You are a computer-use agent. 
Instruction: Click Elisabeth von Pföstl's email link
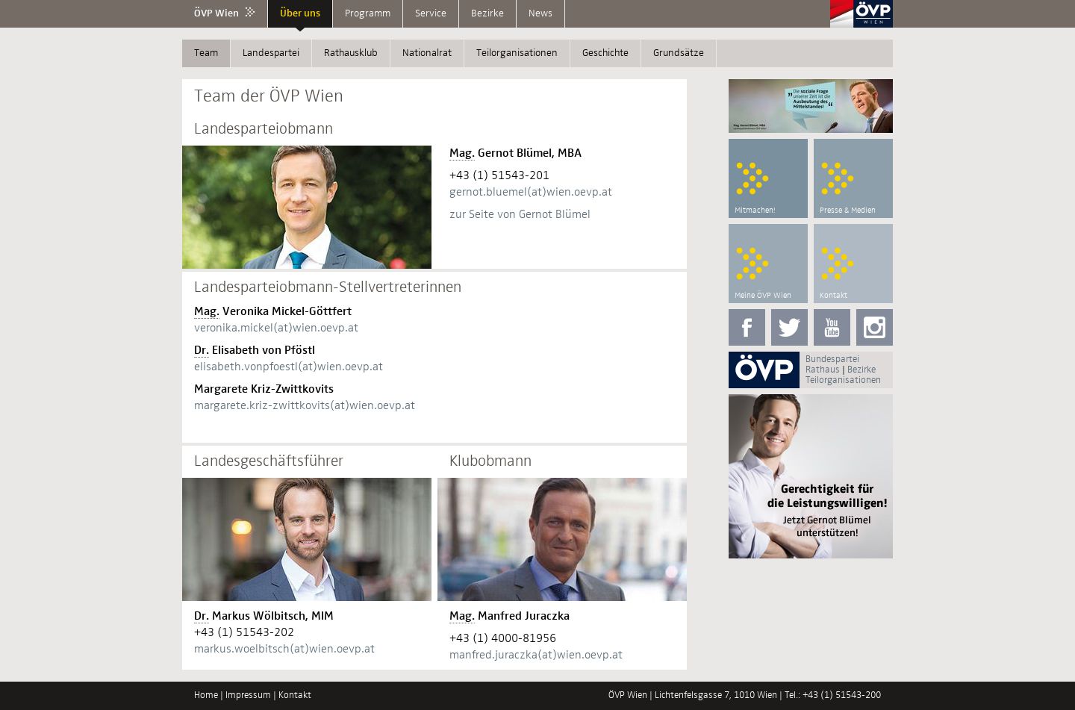pyautogui.click(x=288, y=367)
